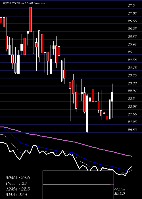Click the 12MA : 22.5 legend text
The image size is (142, 199).
[x=18, y=189]
